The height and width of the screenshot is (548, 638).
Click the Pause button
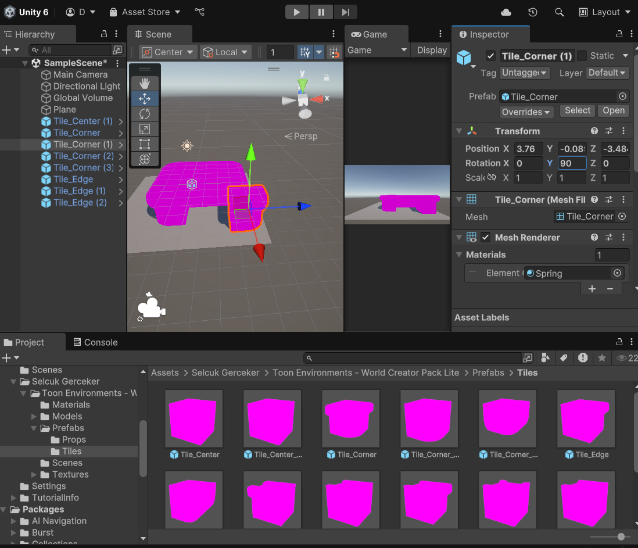coord(321,12)
